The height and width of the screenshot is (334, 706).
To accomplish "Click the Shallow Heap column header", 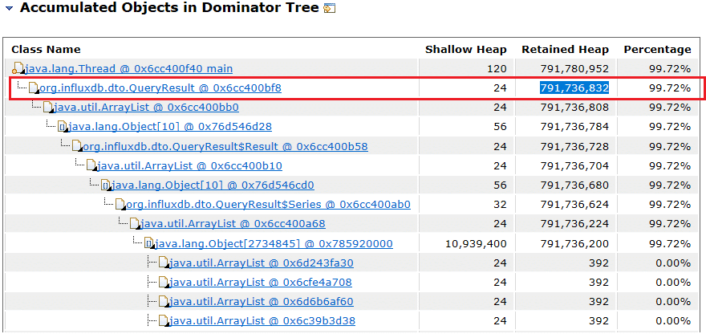I will [465, 50].
